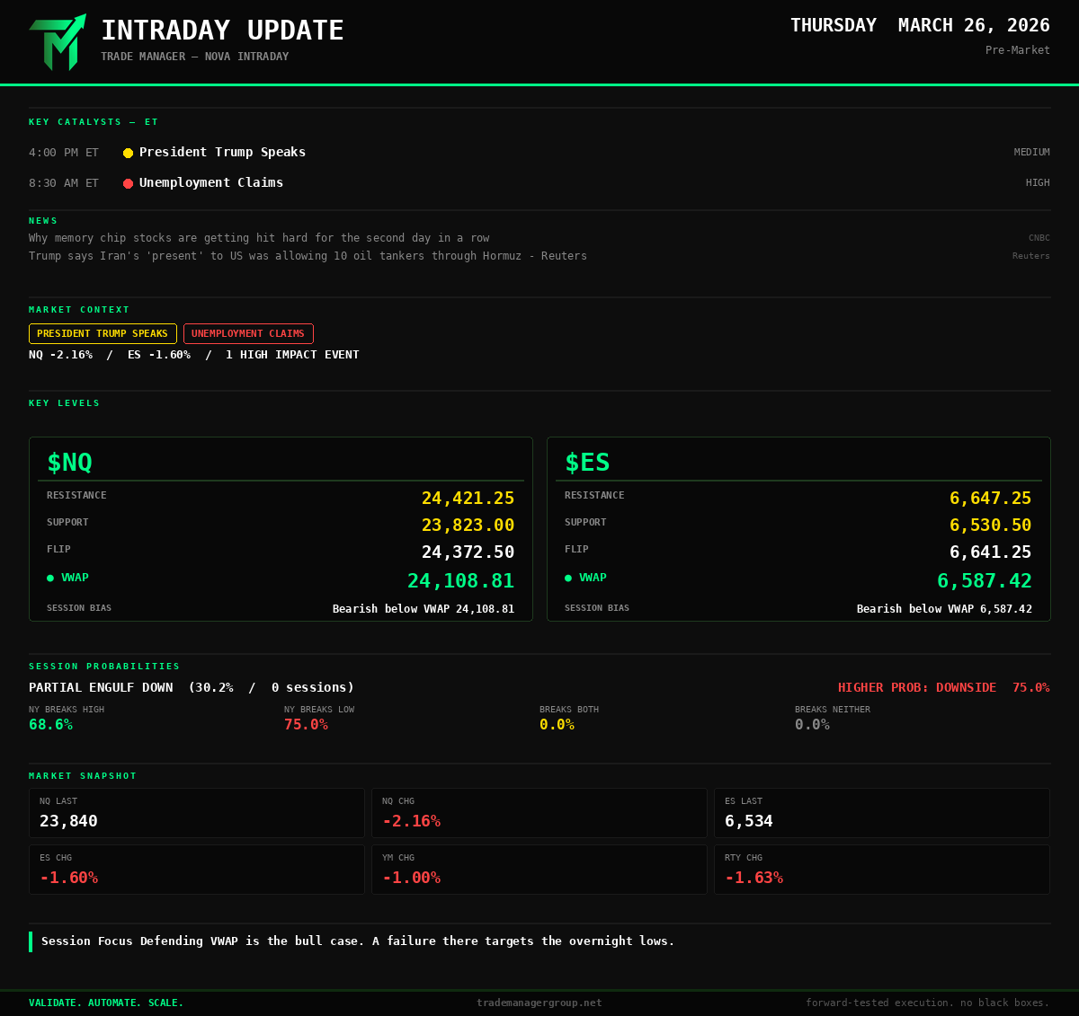
Task: Click the Thursday March 26, 2026 date
Action: tap(920, 25)
